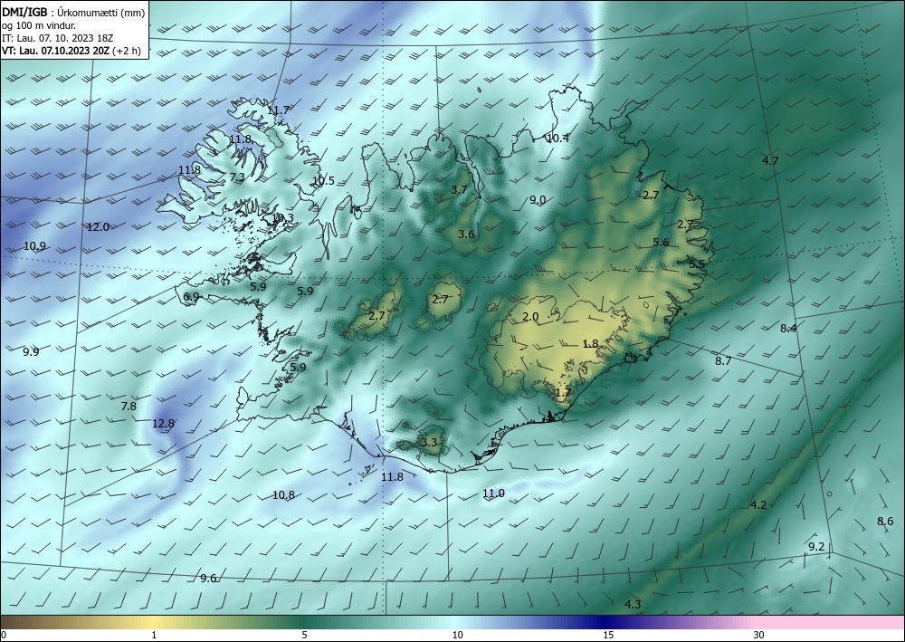Select the colorbar label '30'

(759, 635)
